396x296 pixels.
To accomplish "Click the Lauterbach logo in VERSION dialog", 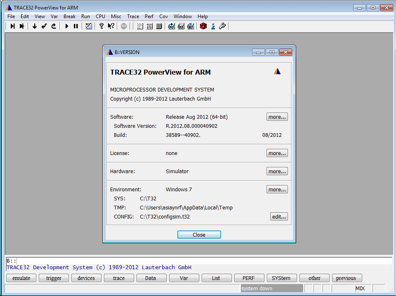I will point(277,72).
